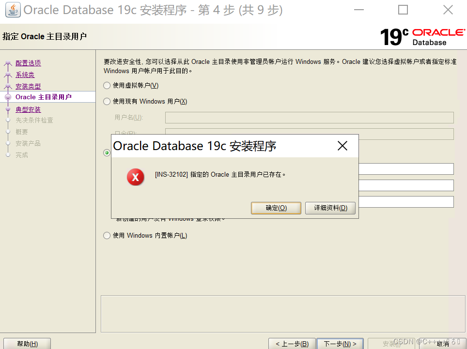Click second new-user text field right of dialog
467x349 pixels.
point(406,185)
